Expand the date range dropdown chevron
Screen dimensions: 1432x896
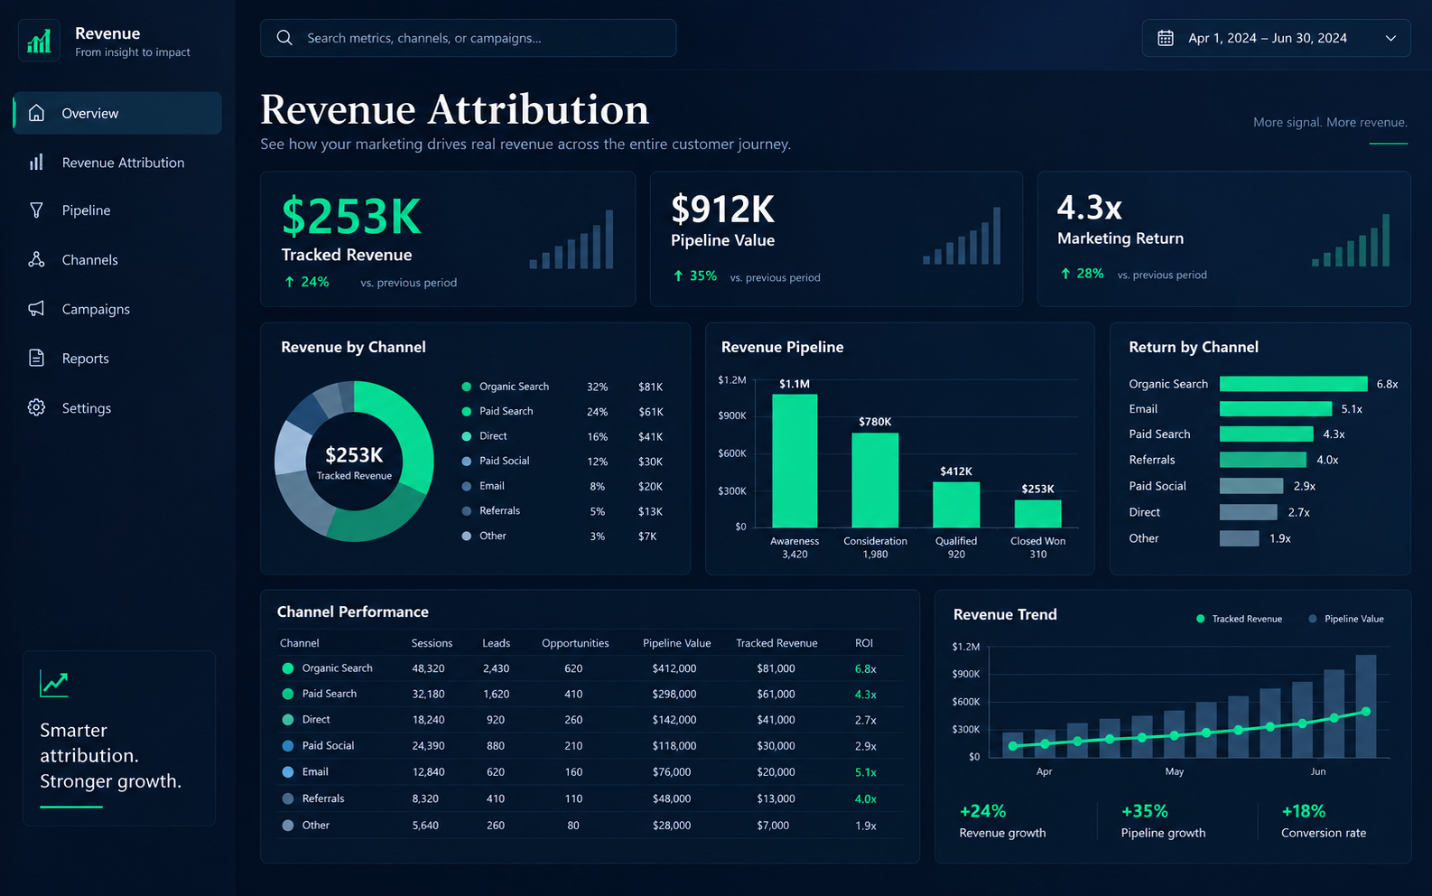pos(1390,38)
